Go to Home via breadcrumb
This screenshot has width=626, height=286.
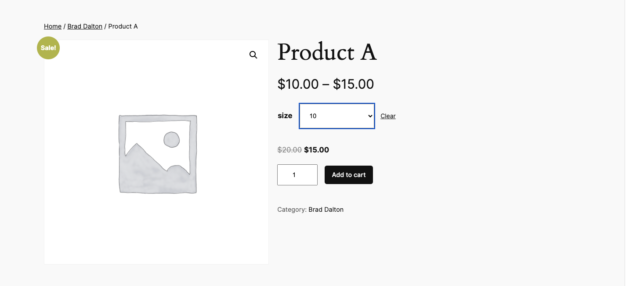coord(53,26)
